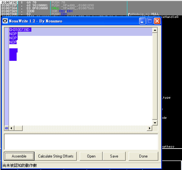Toggle line numbers via the 123 icon
This screenshot has width=182, height=170.
coord(6,128)
